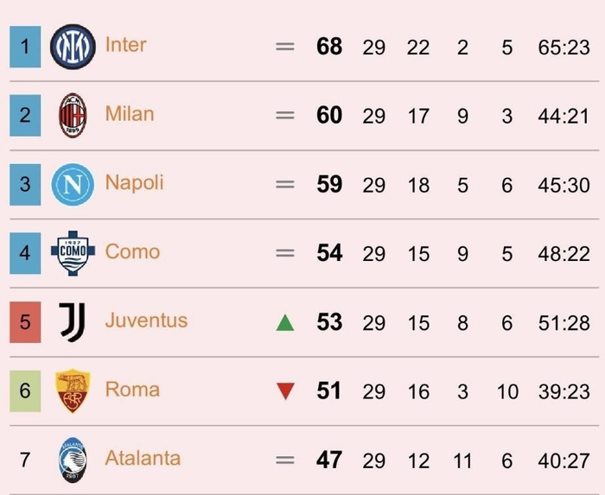Click the red position 5 badge
The width and height of the screenshot is (605, 495).
tap(25, 322)
